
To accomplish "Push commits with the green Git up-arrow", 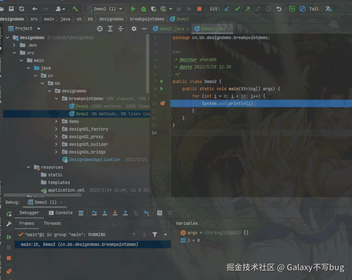I will [x=247, y=9].
